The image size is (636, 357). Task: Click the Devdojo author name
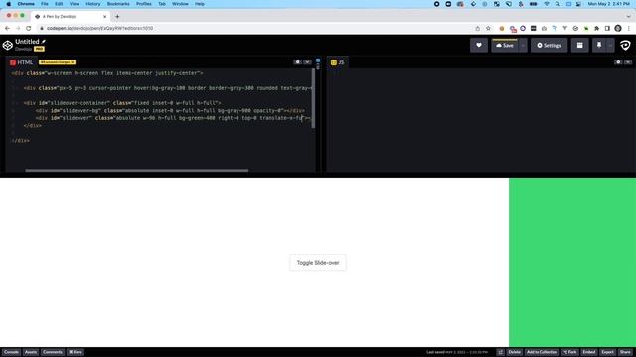(x=24, y=49)
